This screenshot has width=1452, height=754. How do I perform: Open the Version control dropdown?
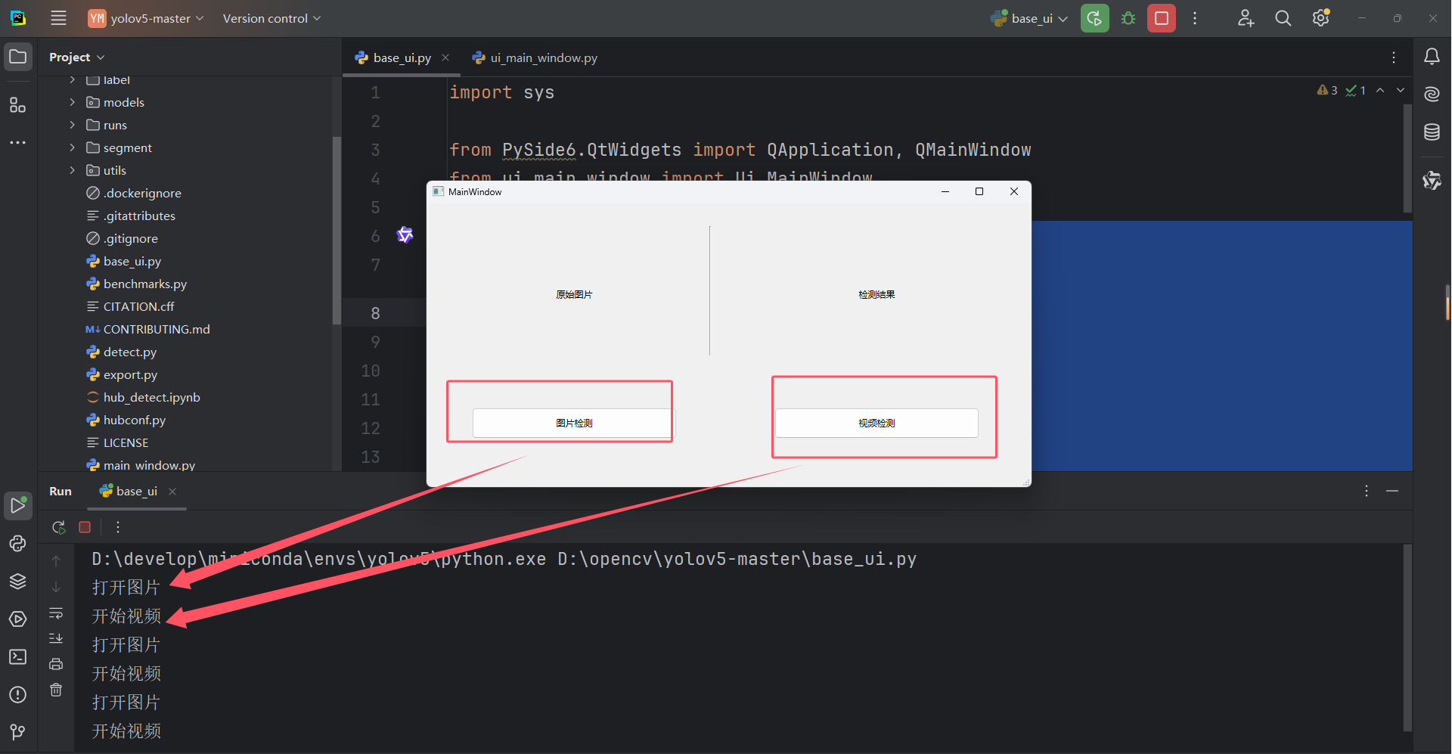tap(270, 17)
